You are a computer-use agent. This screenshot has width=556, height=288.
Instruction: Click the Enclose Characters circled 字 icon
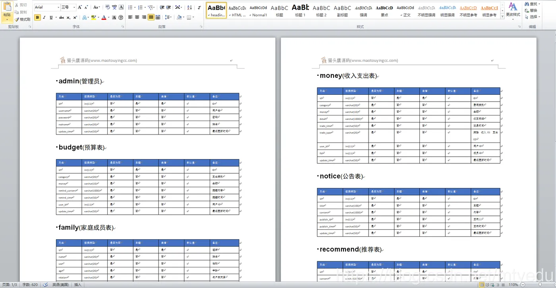pos(121,17)
